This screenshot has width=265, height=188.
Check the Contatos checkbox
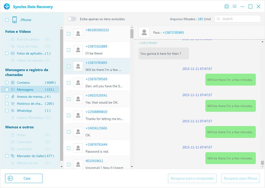7,83
